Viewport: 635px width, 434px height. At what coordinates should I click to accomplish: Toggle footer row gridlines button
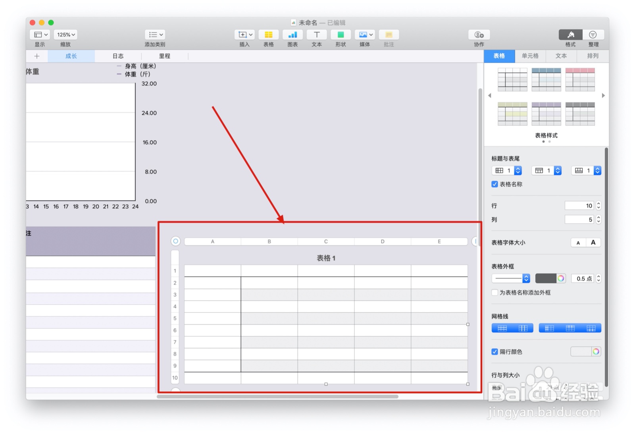591,328
